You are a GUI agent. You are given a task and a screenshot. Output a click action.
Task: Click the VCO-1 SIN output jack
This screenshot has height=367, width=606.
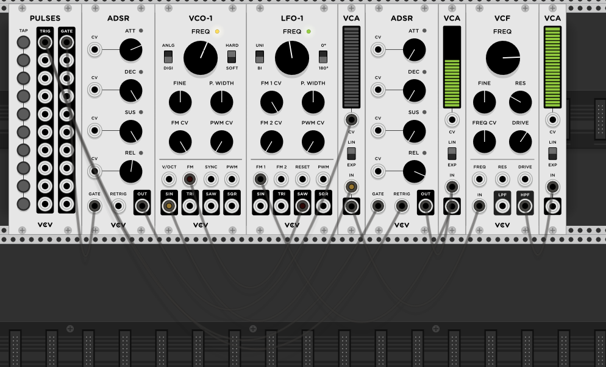point(169,206)
